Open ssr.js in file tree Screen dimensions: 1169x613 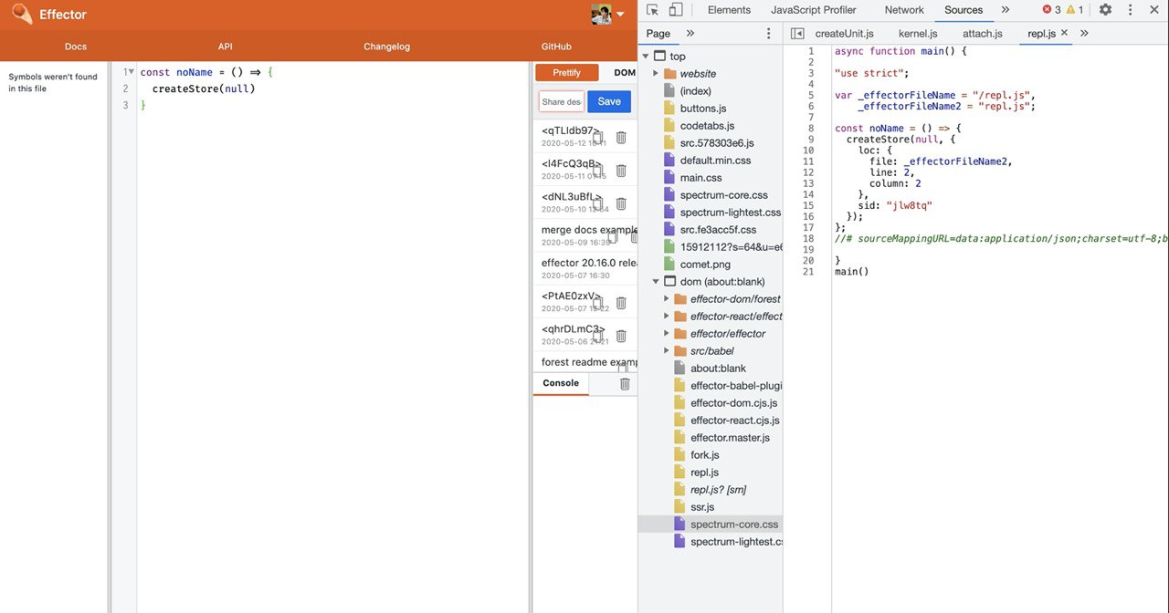[x=702, y=507]
